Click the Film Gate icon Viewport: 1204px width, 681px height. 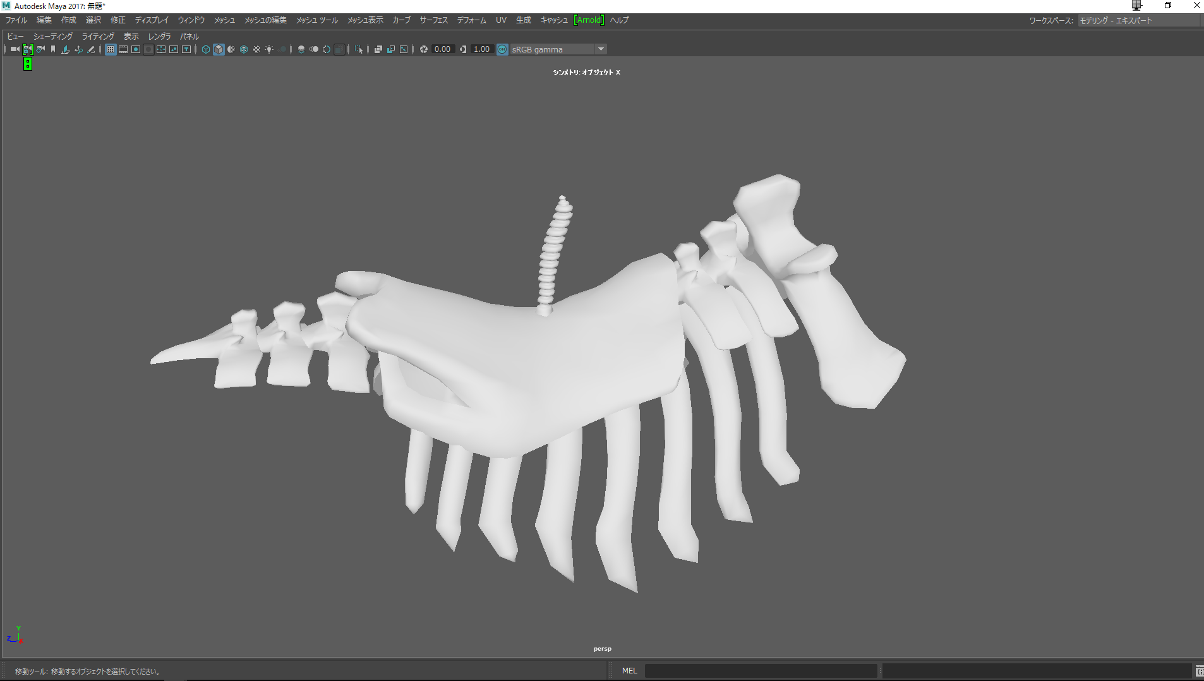point(123,49)
